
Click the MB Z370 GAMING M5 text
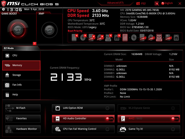pos(140,10)
